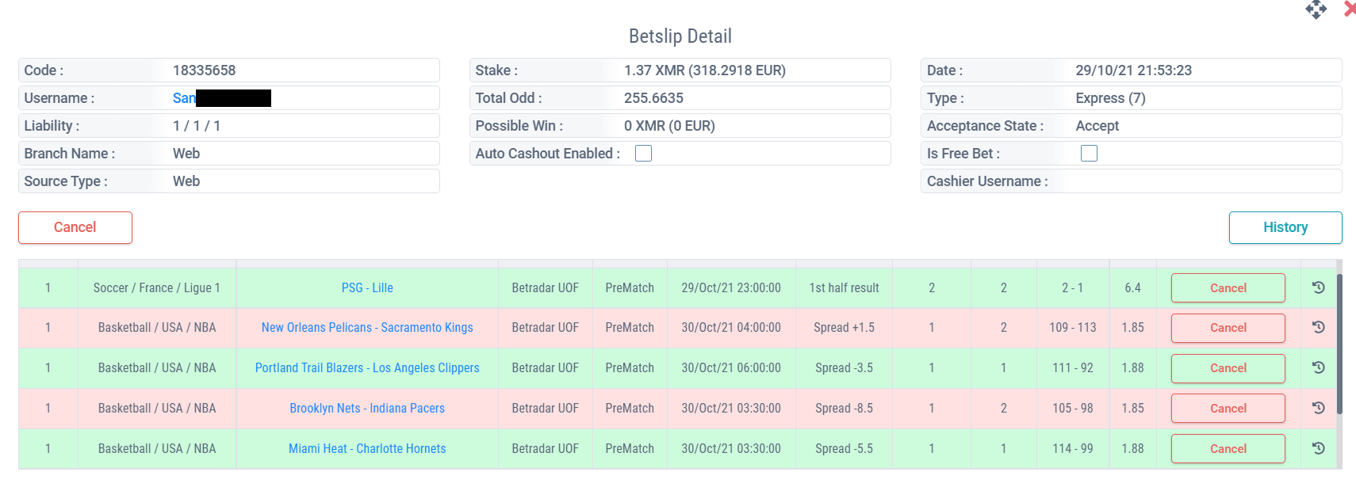Image resolution: width=1356 pixels, height=487 pixels.
Task: Open New Orleans Pelicans - Sacramento Kings link
Action: tap(367, 328)
